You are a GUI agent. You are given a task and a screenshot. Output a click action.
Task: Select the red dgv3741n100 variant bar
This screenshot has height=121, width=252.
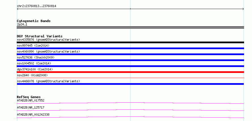(130, 72)
